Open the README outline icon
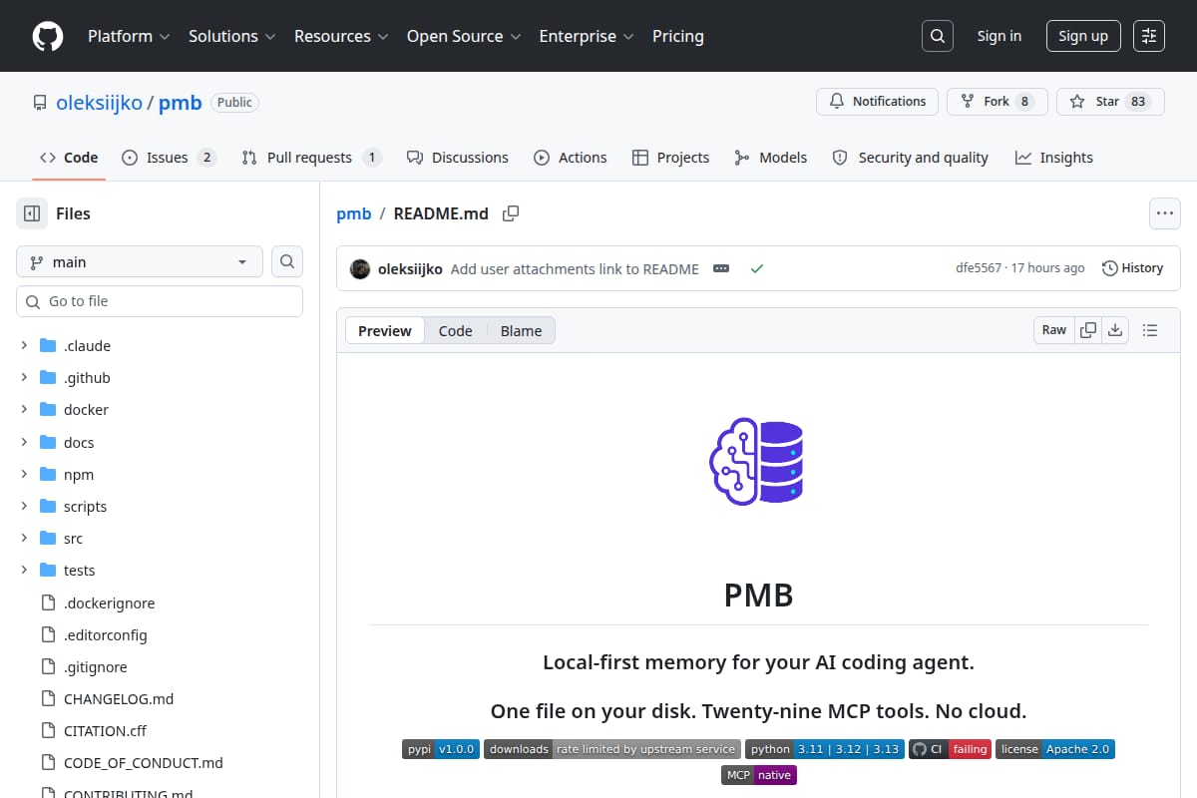The width and height of the screenshot is (1197, 798). pyautogui.click(x=1149, y=330)
